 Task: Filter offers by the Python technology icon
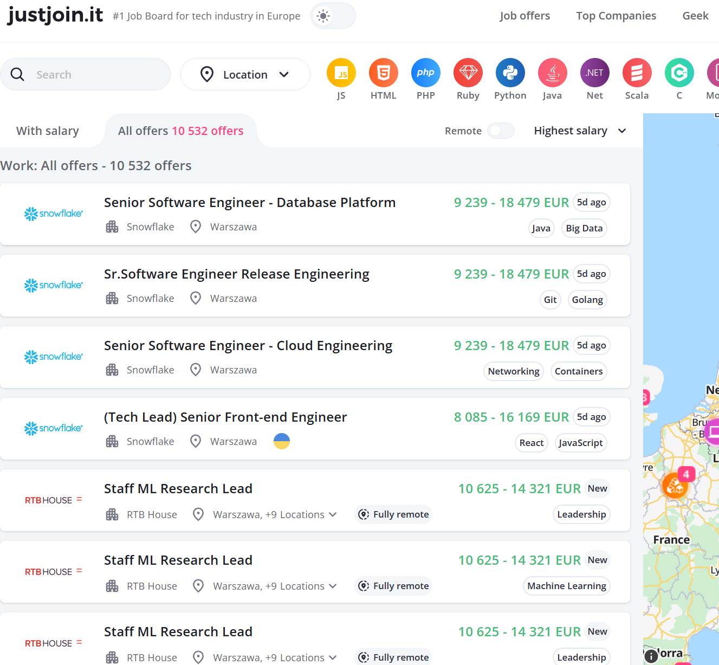click(510, 73)
